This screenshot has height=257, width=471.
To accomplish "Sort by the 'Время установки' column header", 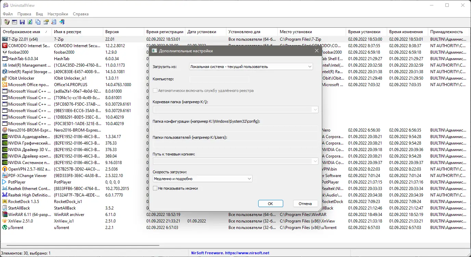I will pos(366,32).
